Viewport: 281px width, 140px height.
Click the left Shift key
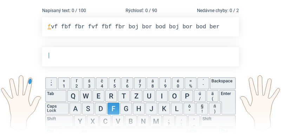[59, 121]
